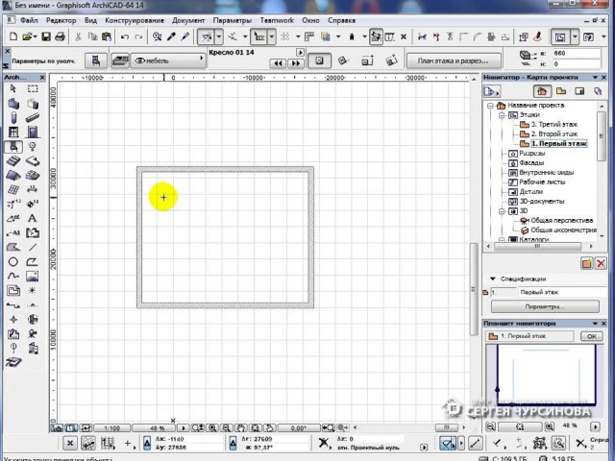This screenshot has height=461, width=615.
Task: Click the Fit in window icon
Action: coord(256,428)
